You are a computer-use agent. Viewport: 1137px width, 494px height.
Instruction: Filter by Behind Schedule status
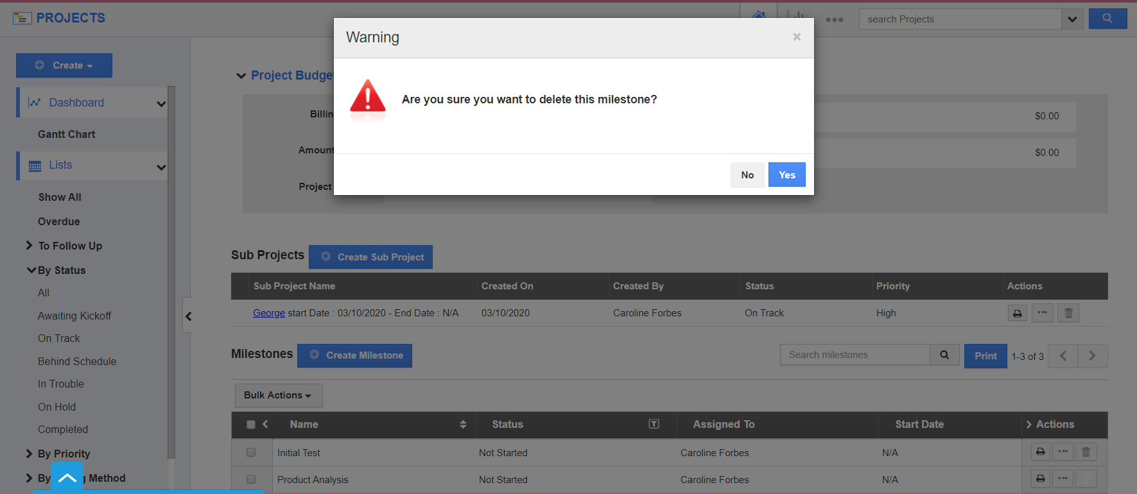(x=77, y=361)
